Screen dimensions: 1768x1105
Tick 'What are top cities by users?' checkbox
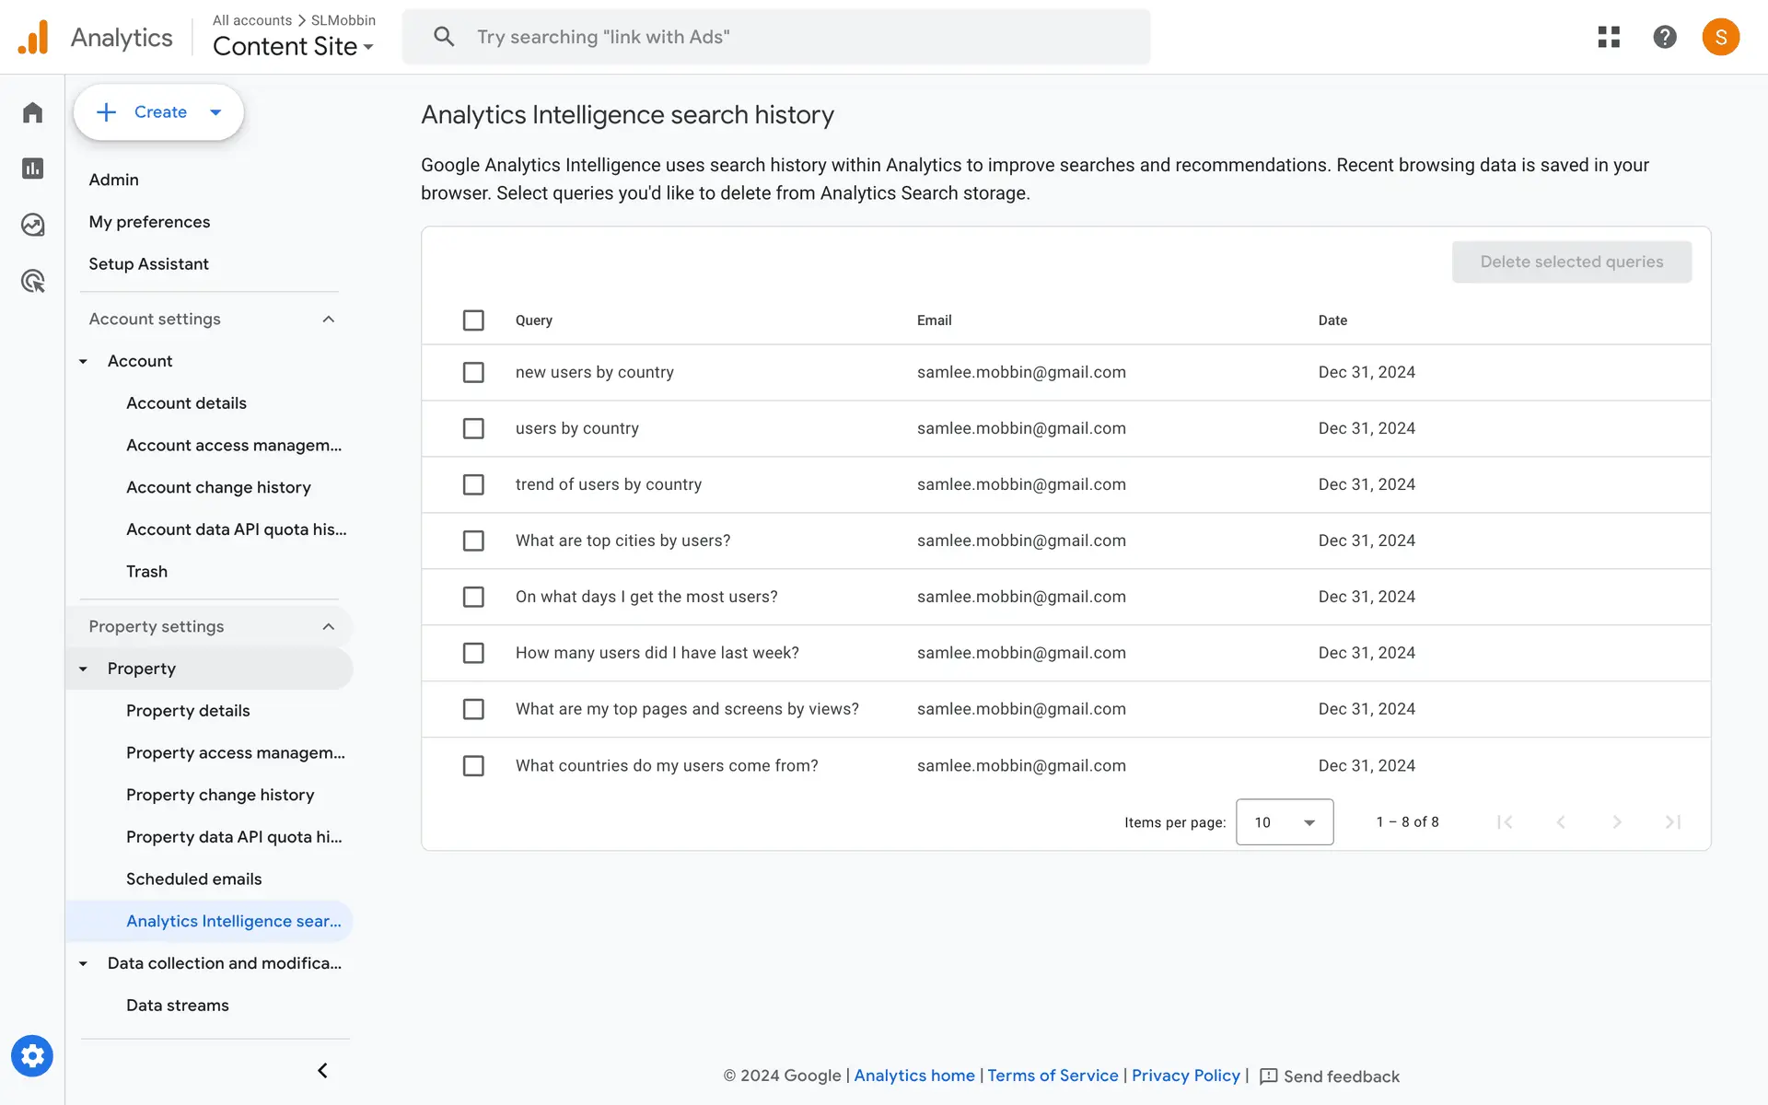[473, 541]
